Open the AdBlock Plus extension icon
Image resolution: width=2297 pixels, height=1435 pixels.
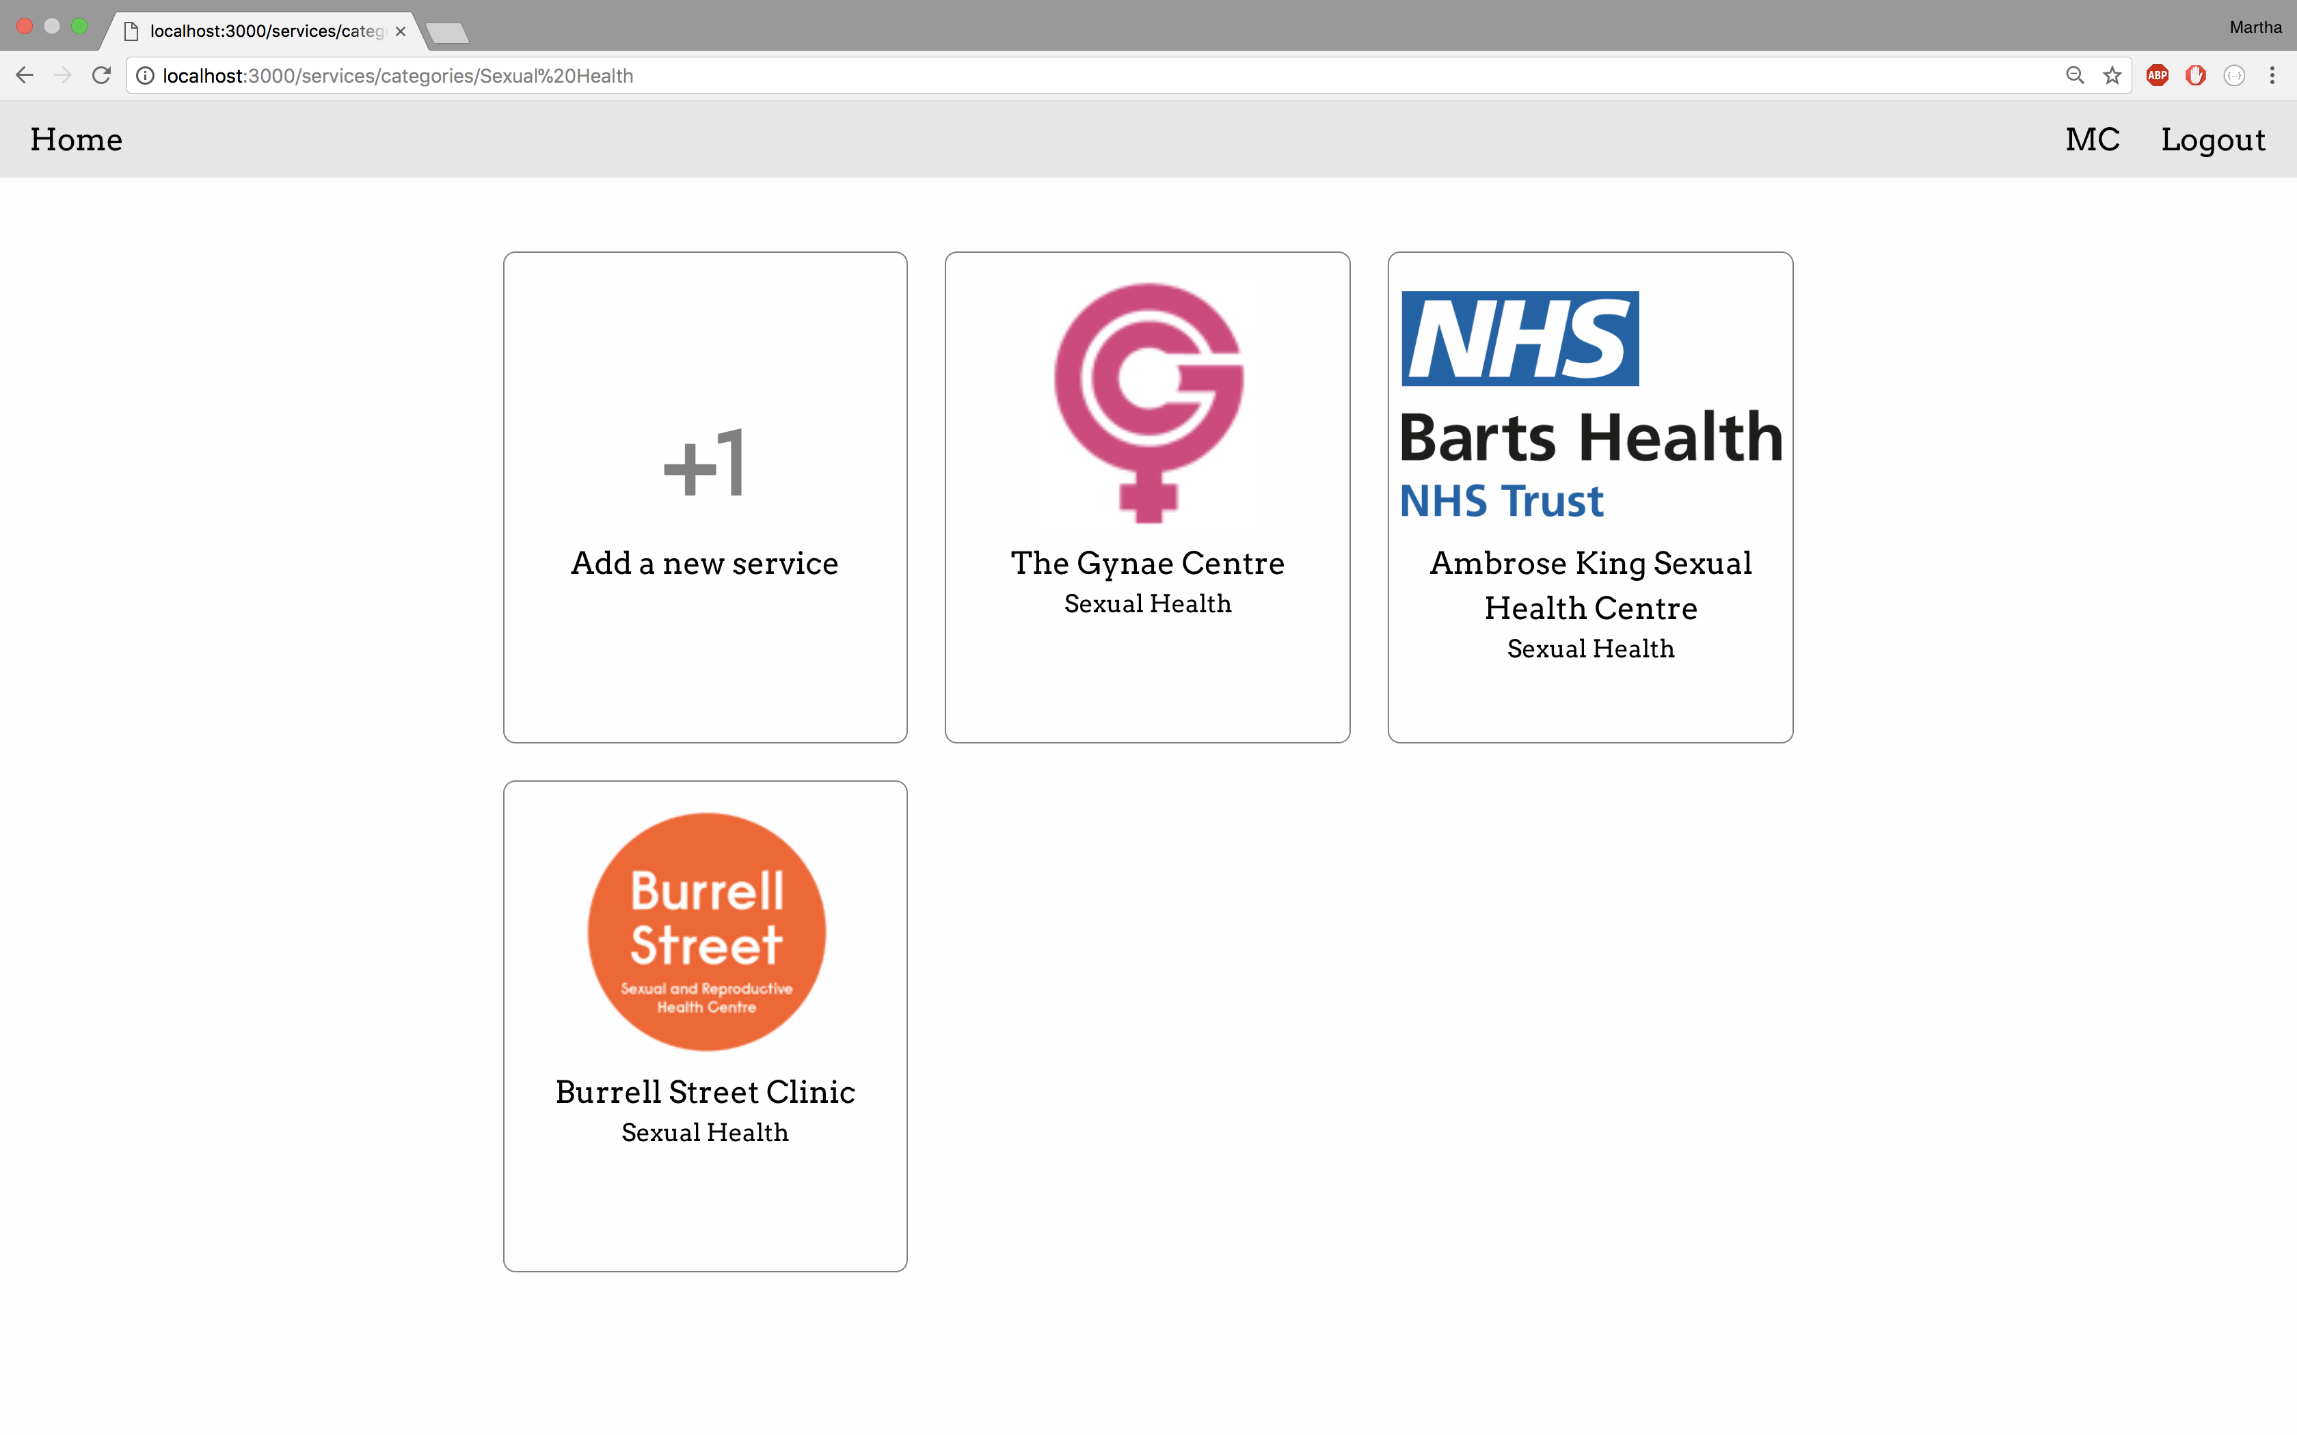coord(2158,76)
